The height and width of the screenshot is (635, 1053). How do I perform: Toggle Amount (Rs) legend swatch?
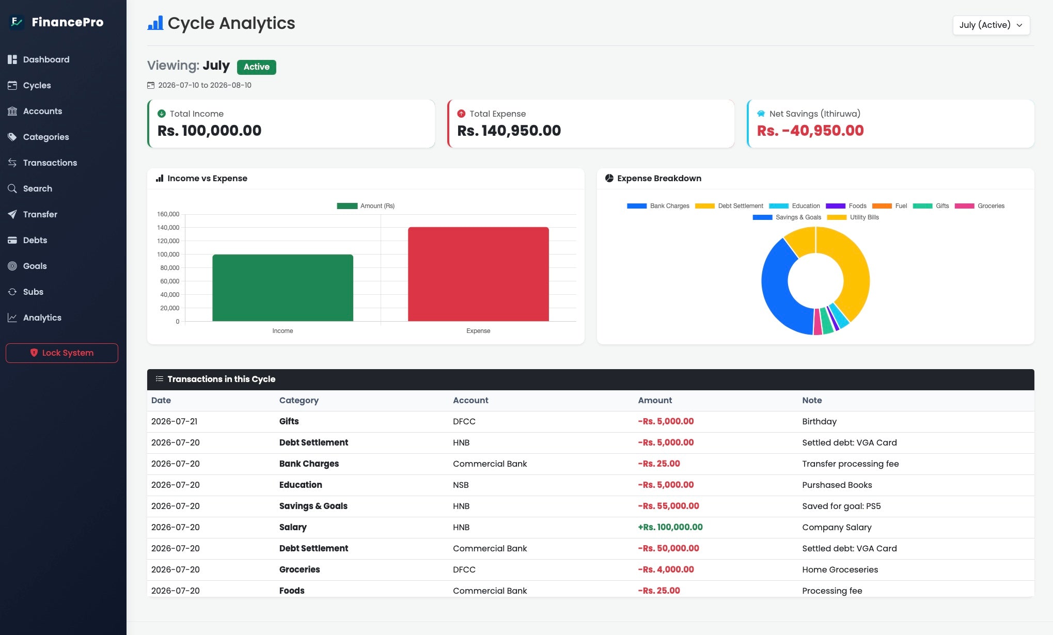pyautogui.click(x=347, y=205)
